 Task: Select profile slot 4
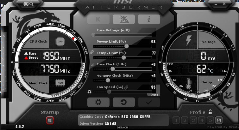point(202,121)
